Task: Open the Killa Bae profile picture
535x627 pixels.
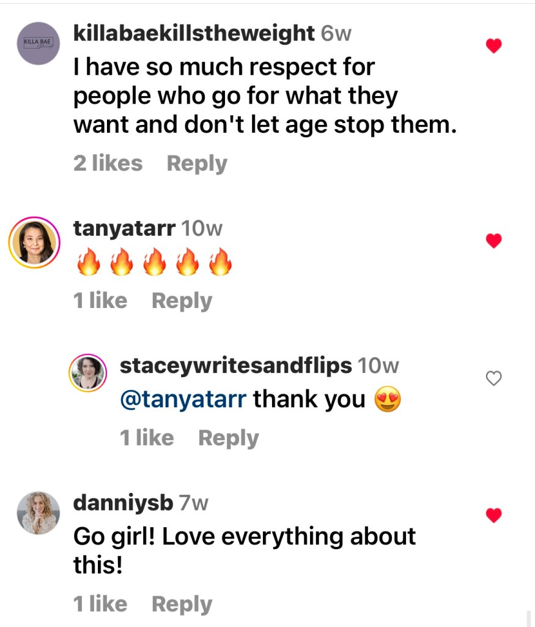Action: (x=39, y=43)
